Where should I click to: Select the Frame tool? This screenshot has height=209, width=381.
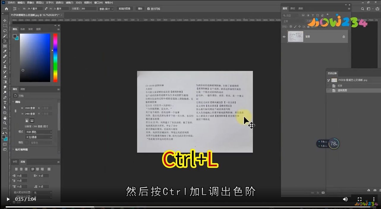[x=5, y=46]
